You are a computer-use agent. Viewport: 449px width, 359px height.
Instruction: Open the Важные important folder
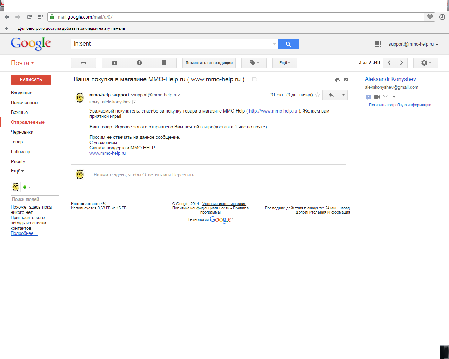(19, 113)
